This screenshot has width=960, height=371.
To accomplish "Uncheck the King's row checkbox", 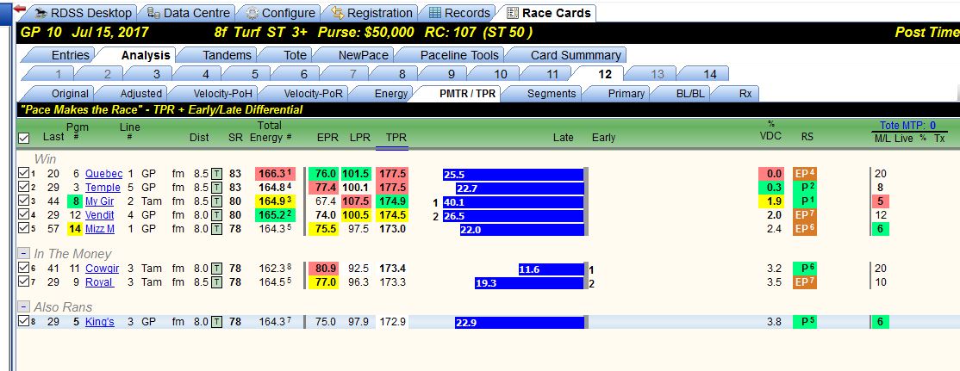I will pyautogui.click(x=23, y=321).
